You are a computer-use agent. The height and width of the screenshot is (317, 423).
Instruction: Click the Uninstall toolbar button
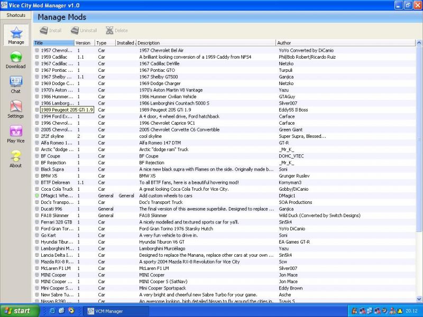tap(84, 31)
